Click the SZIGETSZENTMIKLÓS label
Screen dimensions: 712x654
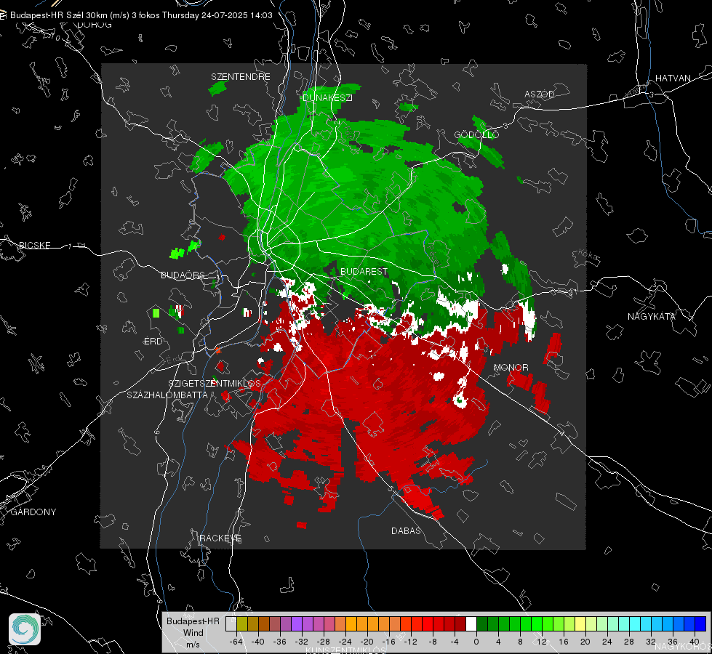click(x=215, y=383)
